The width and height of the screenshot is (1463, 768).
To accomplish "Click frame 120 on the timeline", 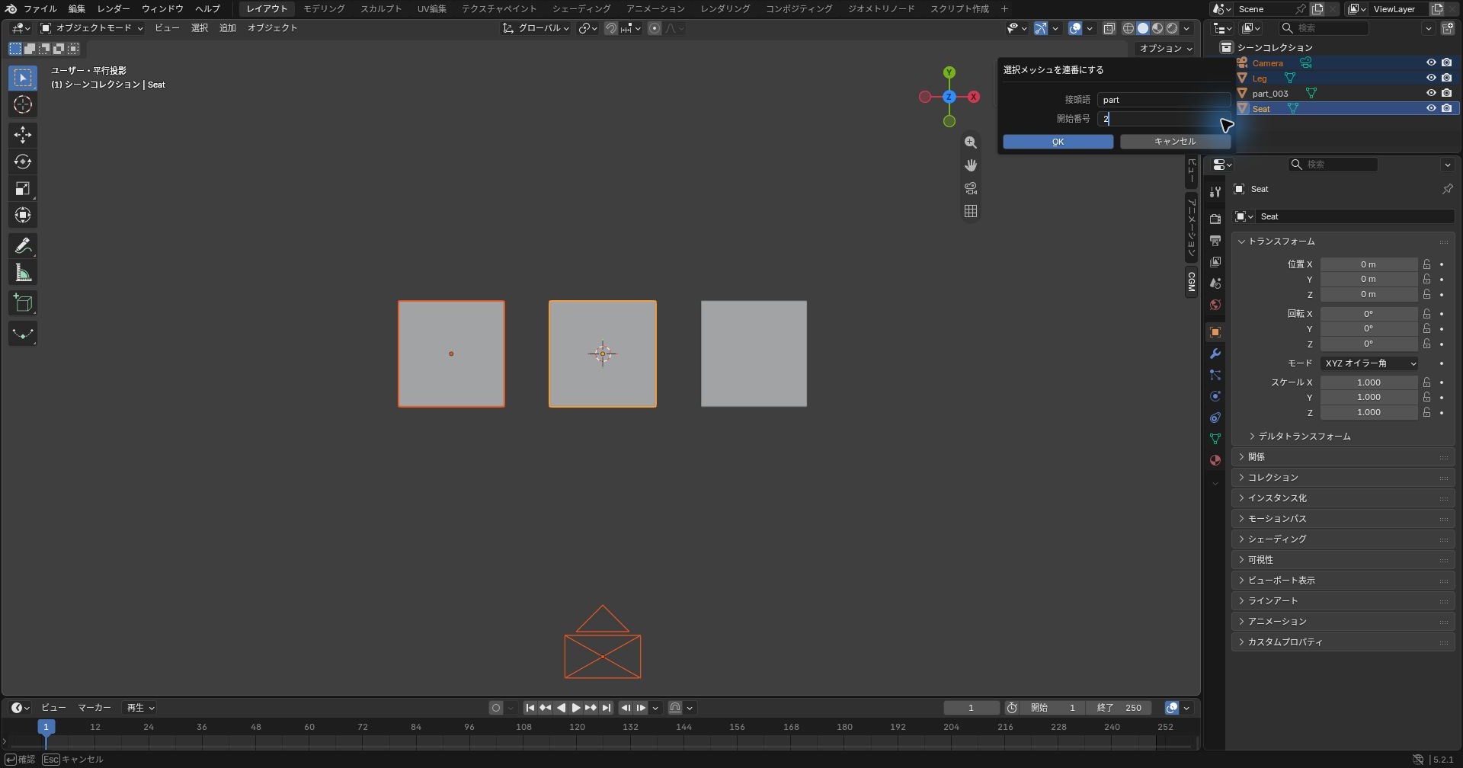I will coord(578,728).
